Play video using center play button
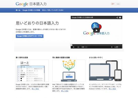The image size is (138, 98). pyautogui.click(x=97, y=30)
